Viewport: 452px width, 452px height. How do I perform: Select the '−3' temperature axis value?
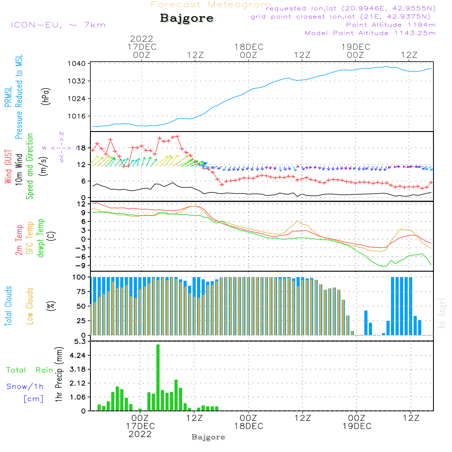(81, 248)
